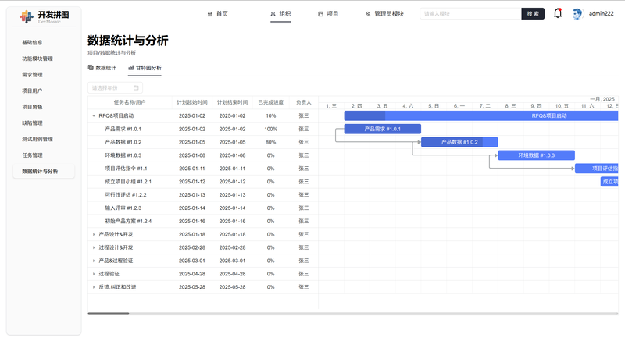Focus the module search input field
The image size is (625, 341).
point(470,13)
